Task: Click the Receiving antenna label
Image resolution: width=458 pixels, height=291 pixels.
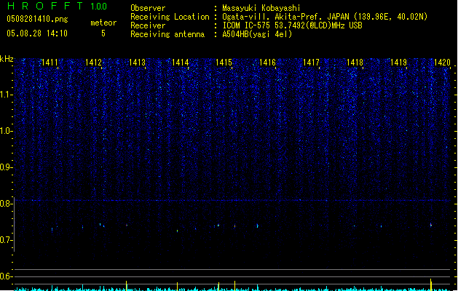Action: [x=167, y=34]
